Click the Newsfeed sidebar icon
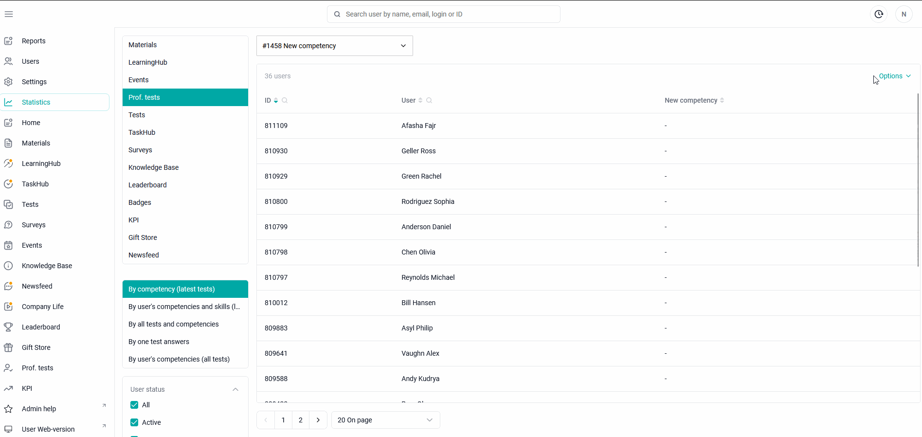 click(8, 286)
